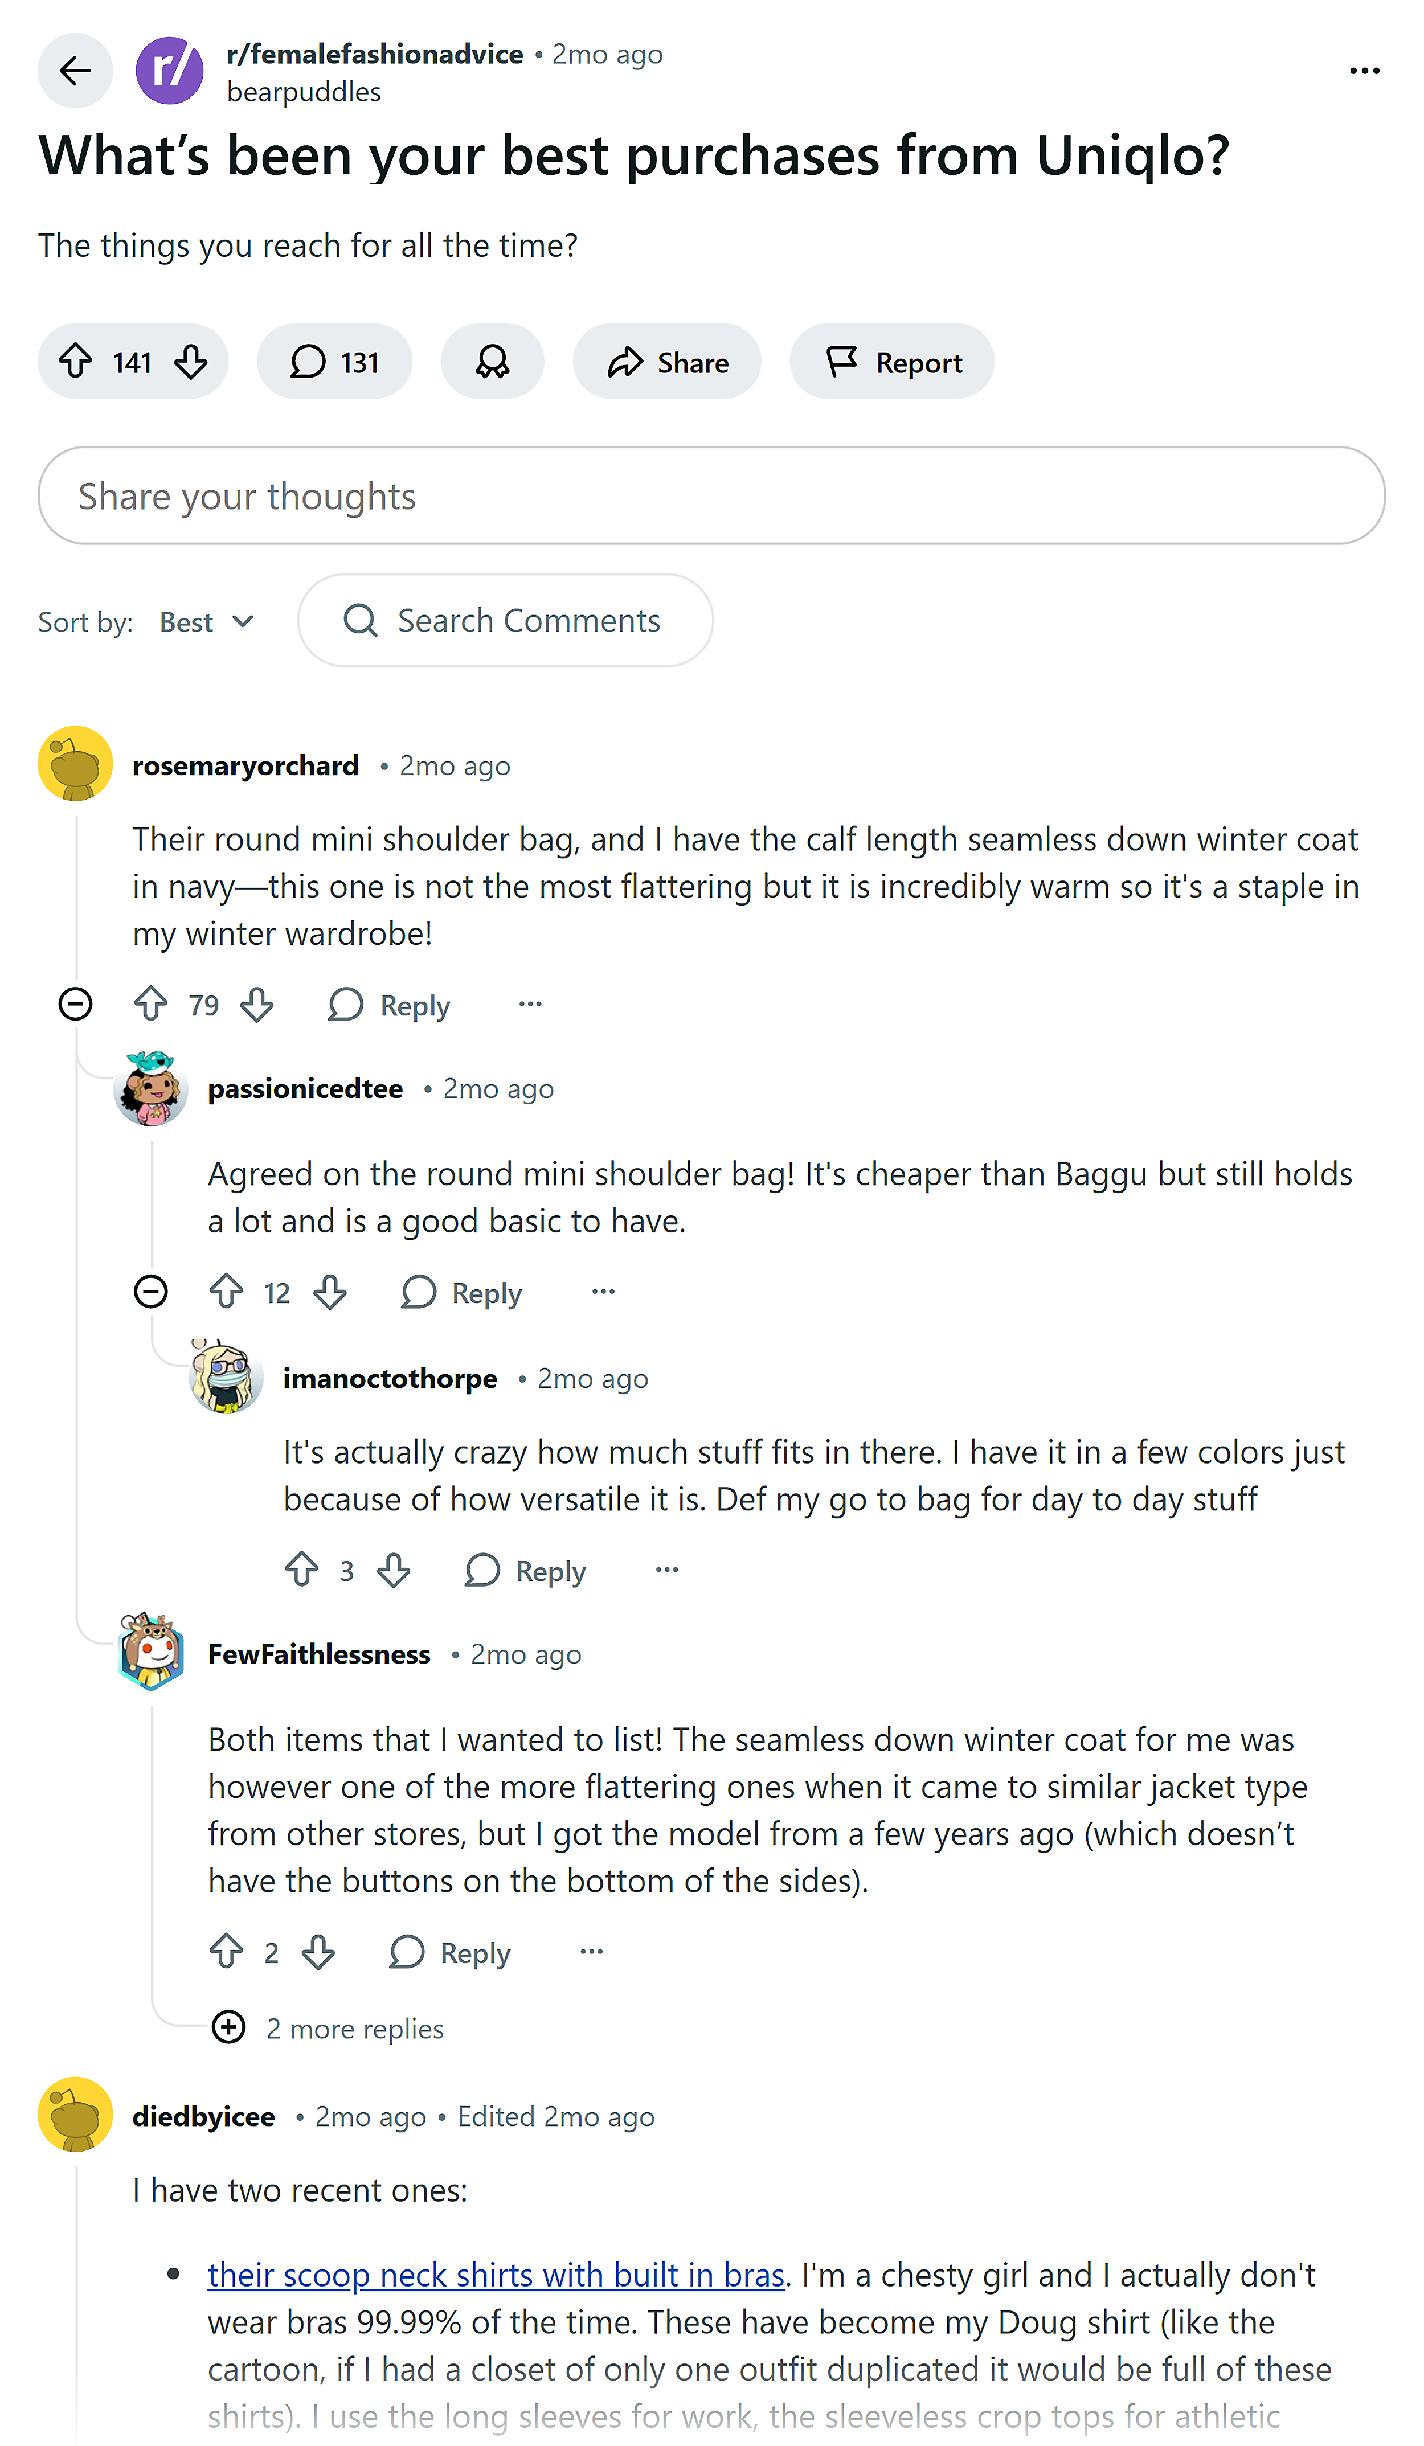1424x2446 pixels.
Task: Click the scoop neck shirts link
Action: [495, 2275]
